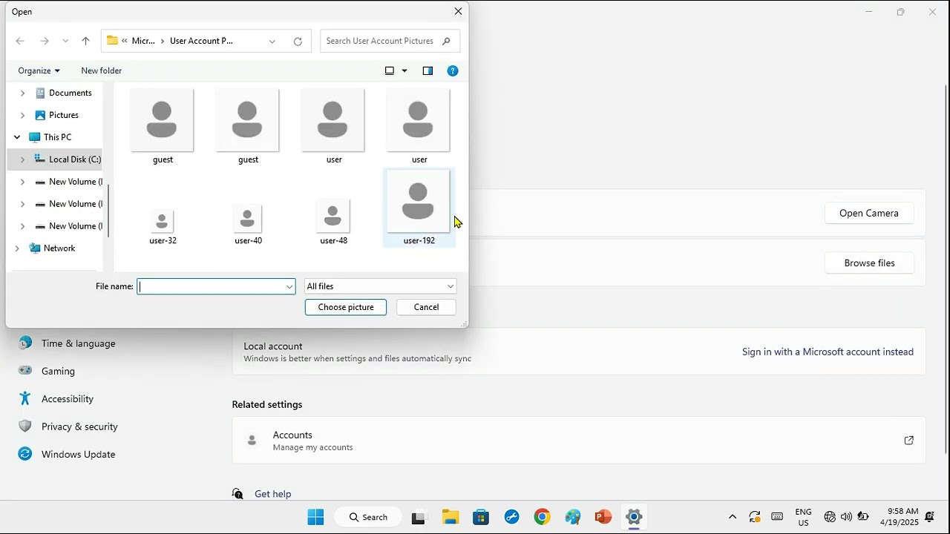The image size is (950, 534).
Task: Click Settings gear taskbar icon
Action: [634, 517]
